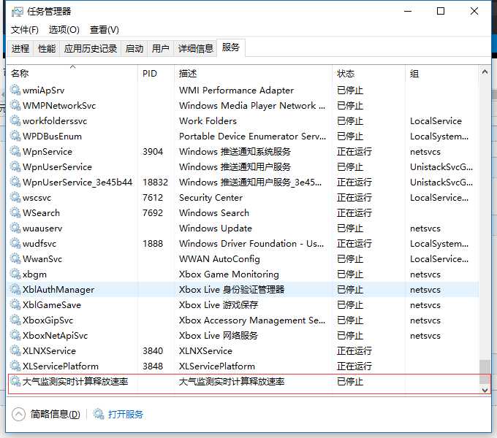Select the wmiApSrv service name
Viewport: 497px width, 438px height.
click(x=43, y=91)
